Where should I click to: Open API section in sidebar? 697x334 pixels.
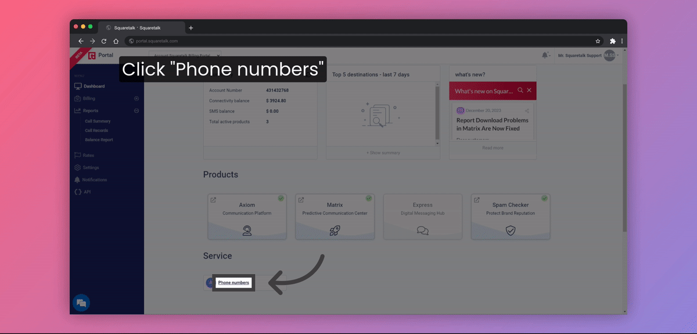coord(87,192)
